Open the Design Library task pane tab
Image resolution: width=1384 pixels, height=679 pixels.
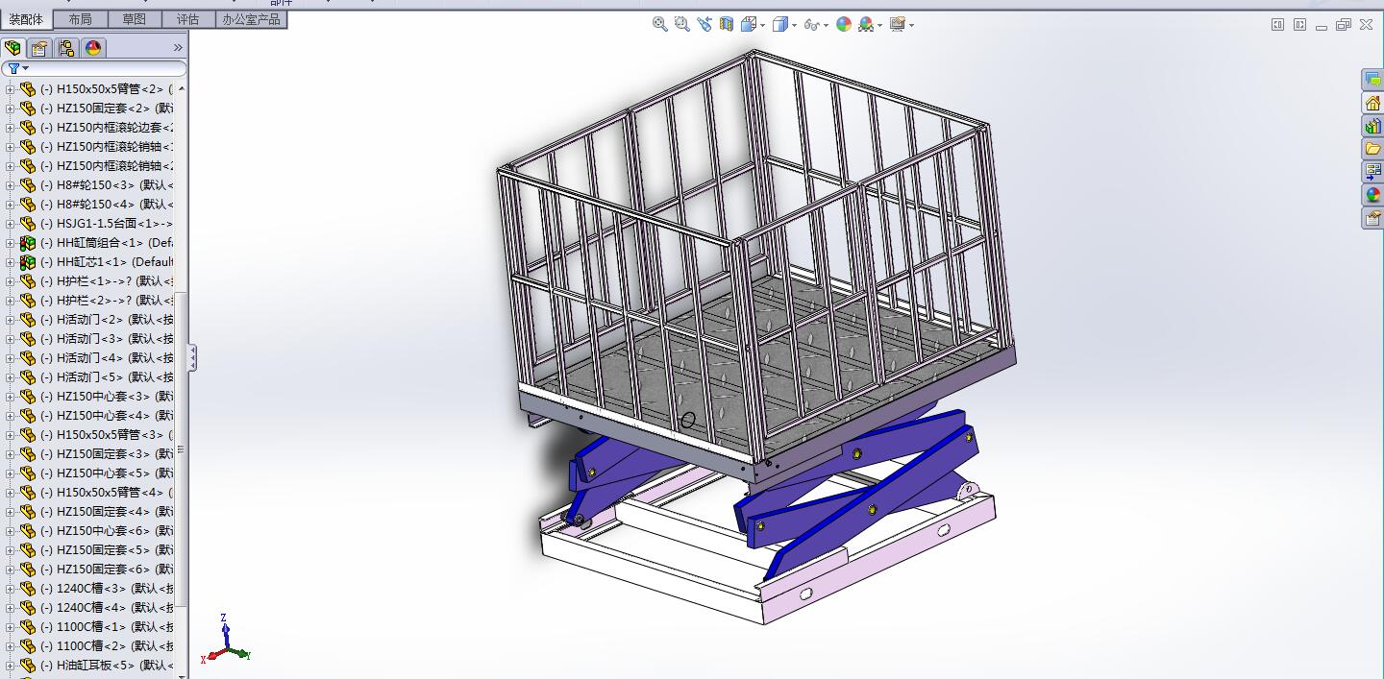(1372, 126)
